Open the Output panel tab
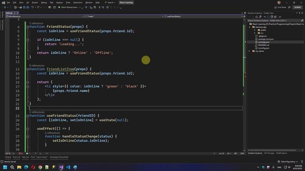The height and width of the screenshot is (171, 305). tap(8, 157)
